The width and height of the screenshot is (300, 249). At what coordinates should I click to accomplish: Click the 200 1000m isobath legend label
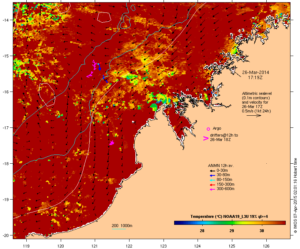(122, 226)
